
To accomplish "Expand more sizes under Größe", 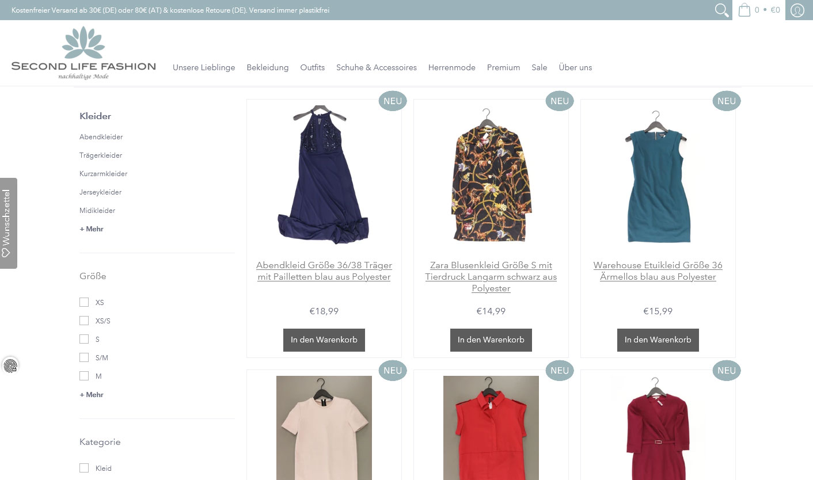I will click(92, 395).
